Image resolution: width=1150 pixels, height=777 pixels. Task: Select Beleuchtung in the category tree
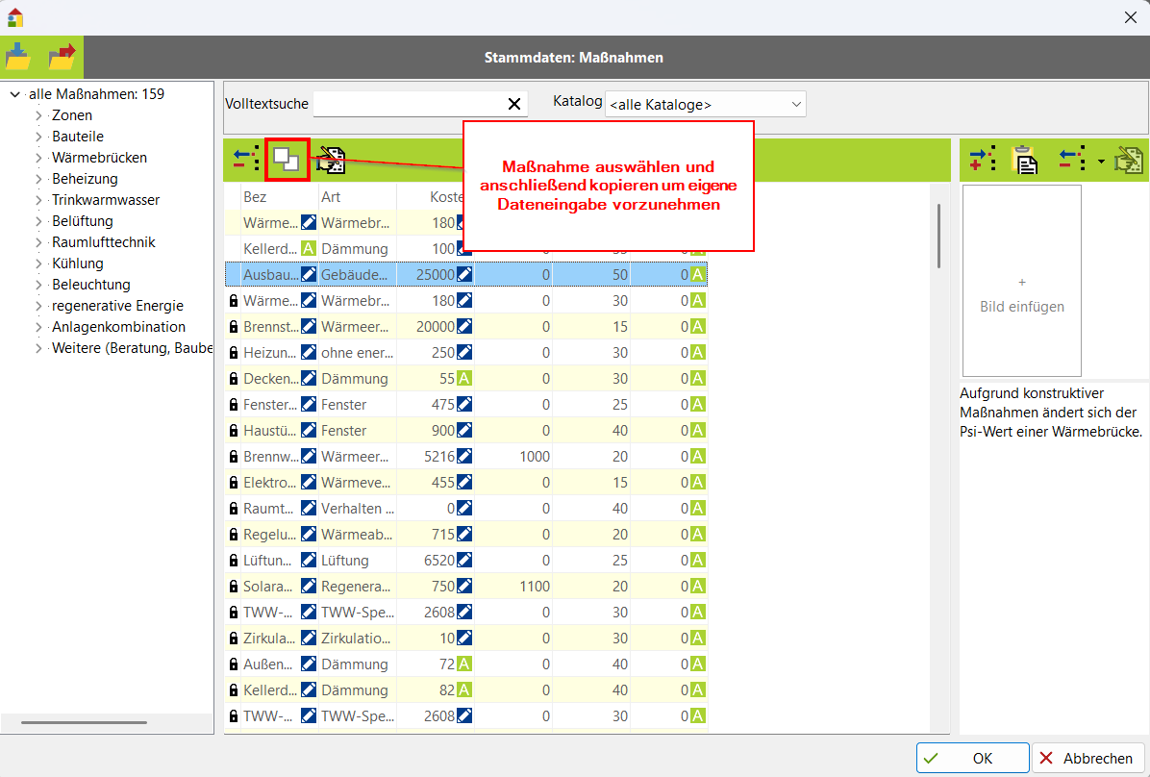pyautogui.click(x=90, y=285)
